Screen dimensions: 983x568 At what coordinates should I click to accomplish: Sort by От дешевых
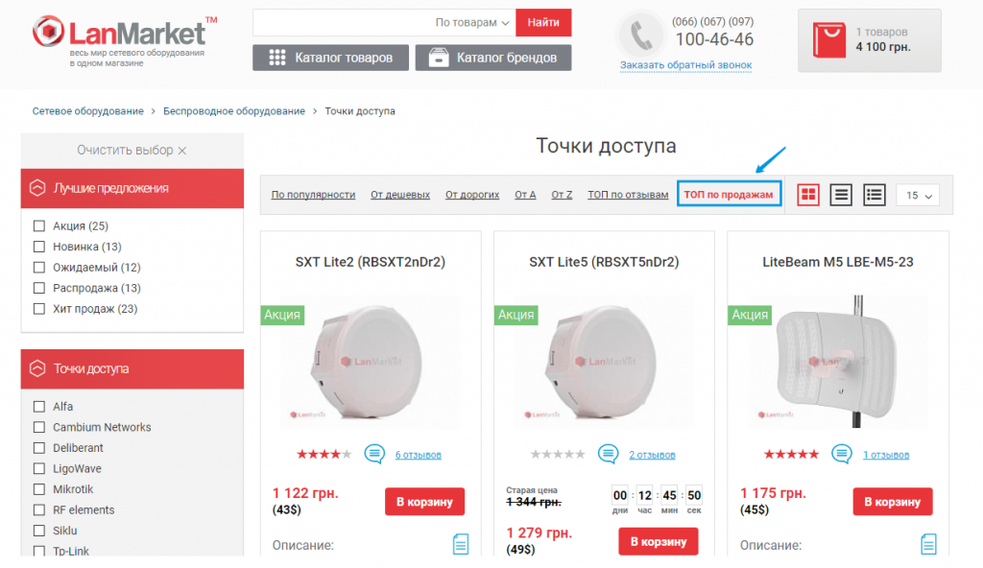[x=400, y=195]
